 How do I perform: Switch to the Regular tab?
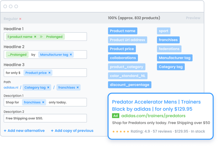coord(11,19)
